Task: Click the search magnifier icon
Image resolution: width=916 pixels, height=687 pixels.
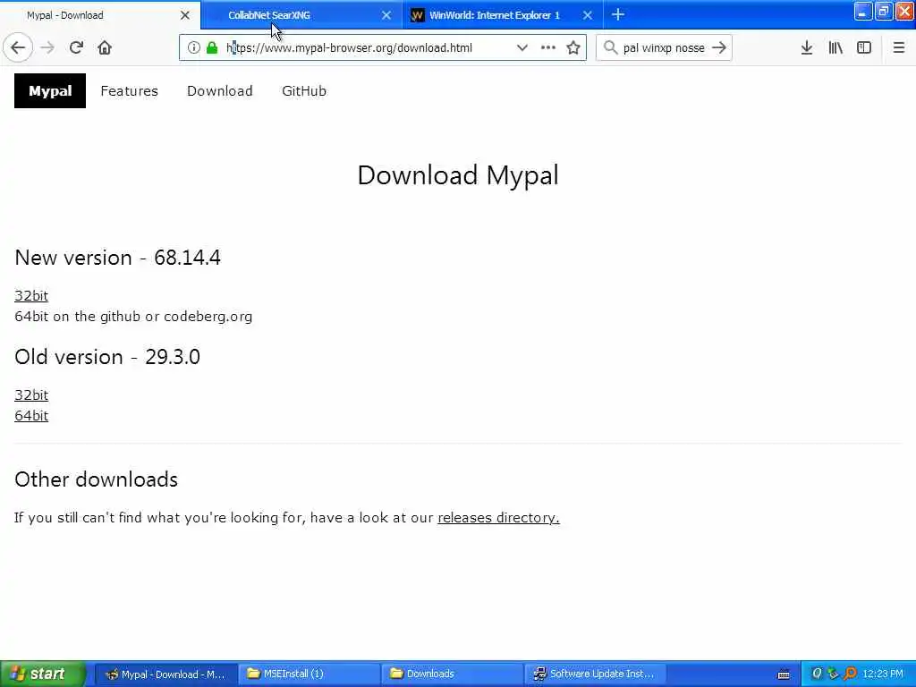Action: (610, 48)
